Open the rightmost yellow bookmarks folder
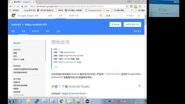 [140, 10]
